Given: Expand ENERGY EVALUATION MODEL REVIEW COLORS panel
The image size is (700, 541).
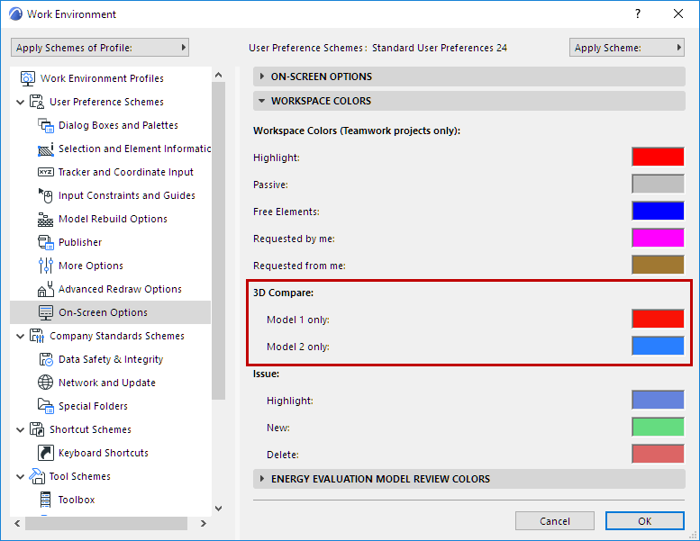Looking at the screenshot, I should [468, 479].
